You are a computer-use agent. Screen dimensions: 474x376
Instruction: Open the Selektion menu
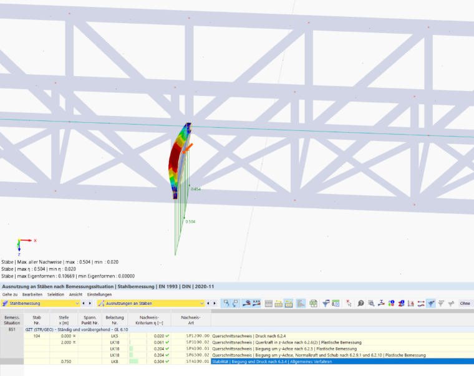pos(56,294)
